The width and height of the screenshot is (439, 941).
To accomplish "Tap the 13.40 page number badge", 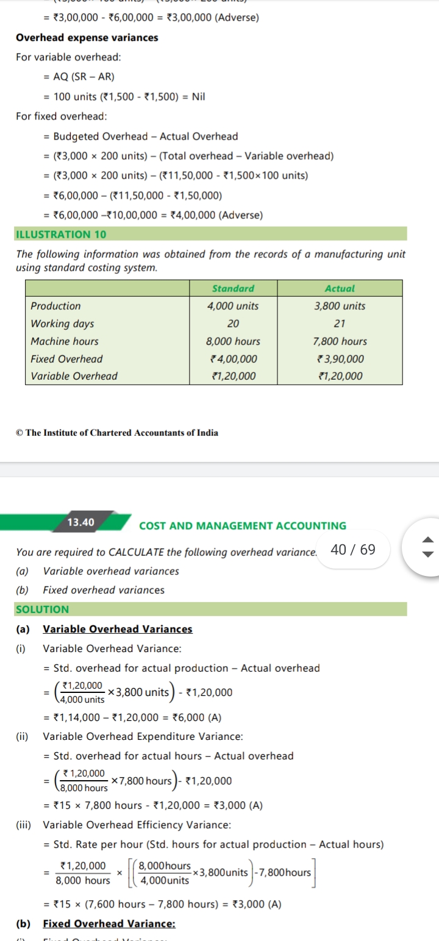I will [81, 522].
